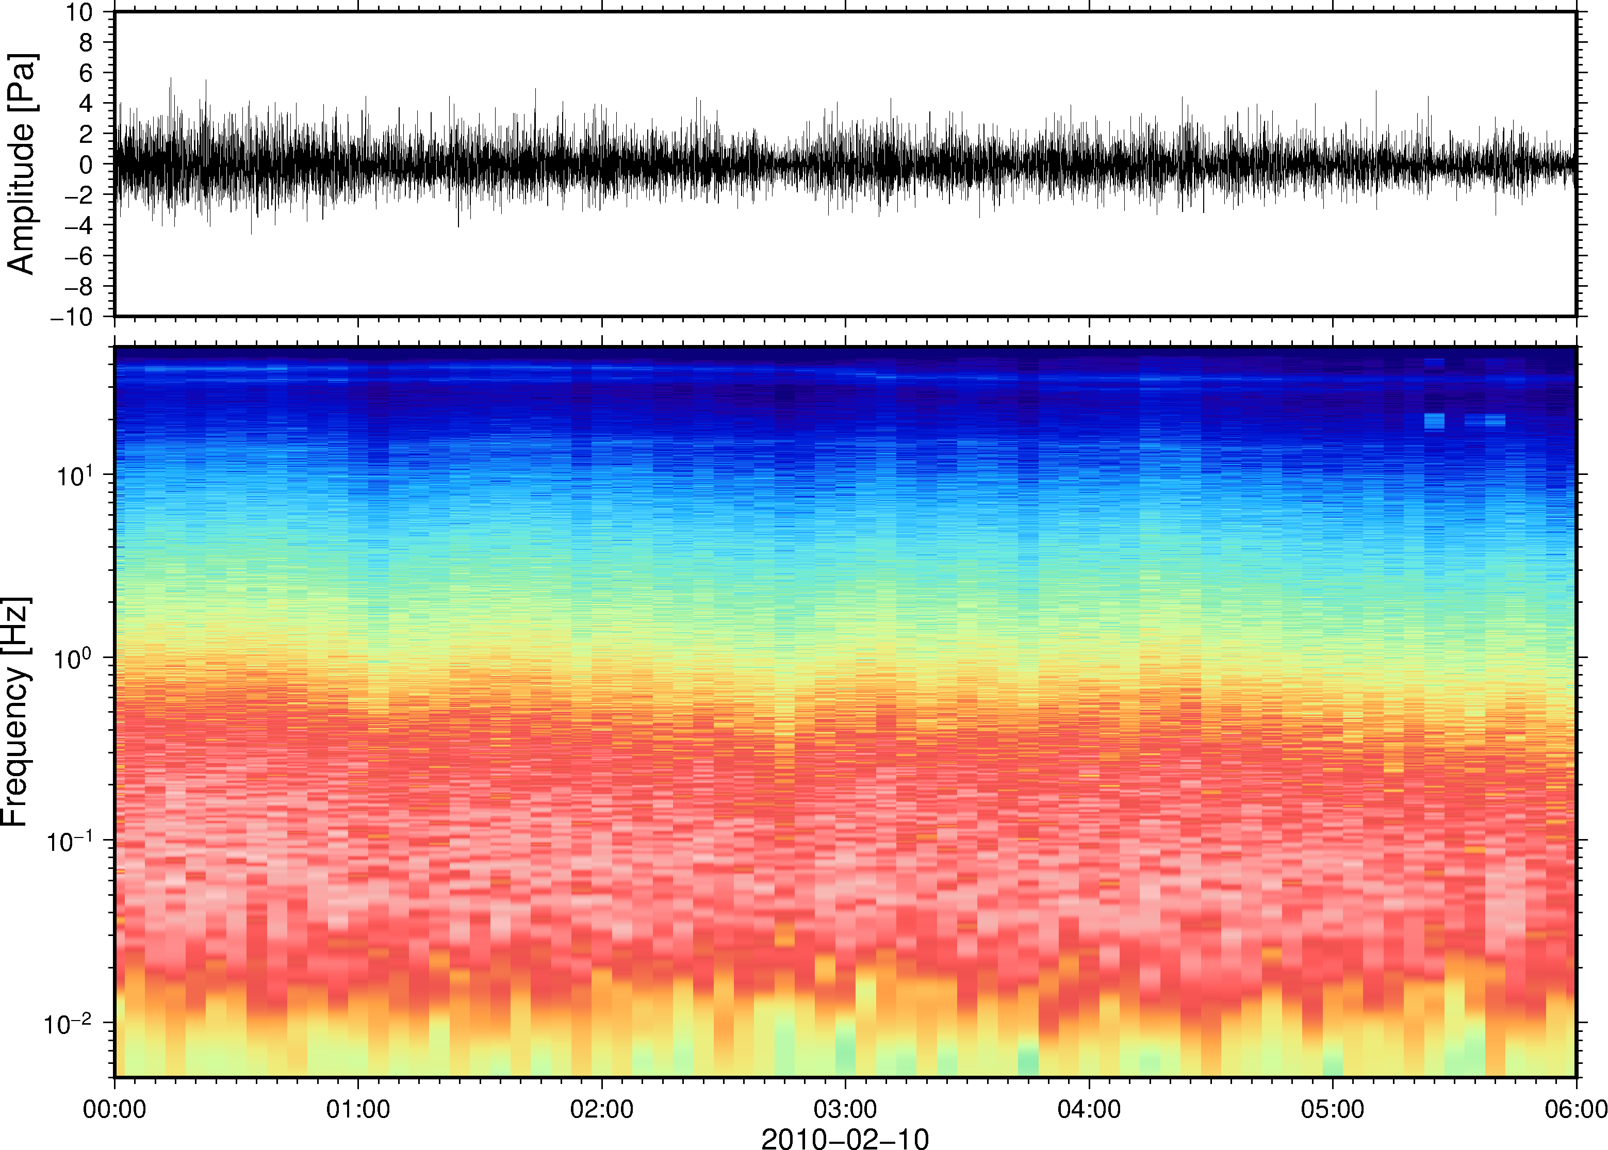Click the '02:00' time tick label
This screenshot has width=1608, height=1150.
[x=602, y=1109]
